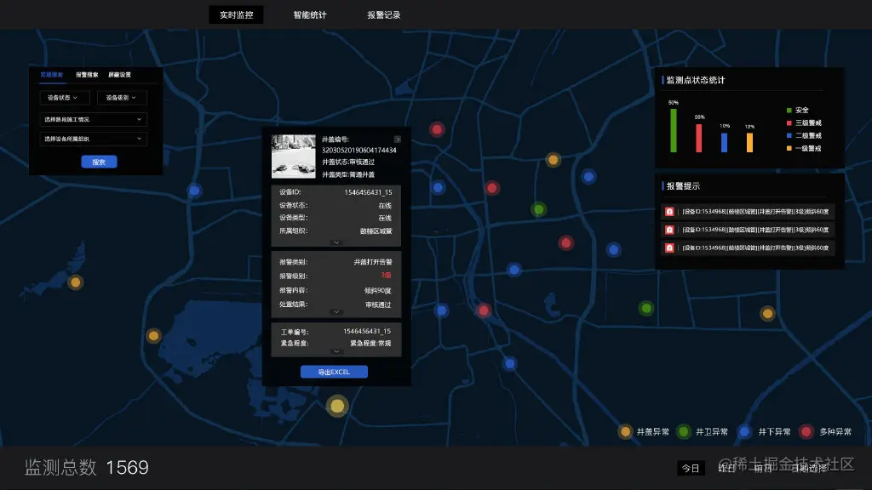
Task: Click the 倾斜90度 alarm content value
Action: pyautogui.click(x=377, y=291)
